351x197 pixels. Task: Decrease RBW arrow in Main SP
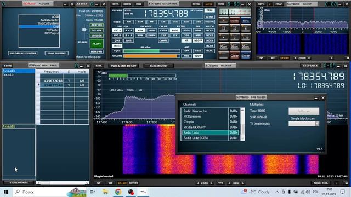click(x=229, y=183)
